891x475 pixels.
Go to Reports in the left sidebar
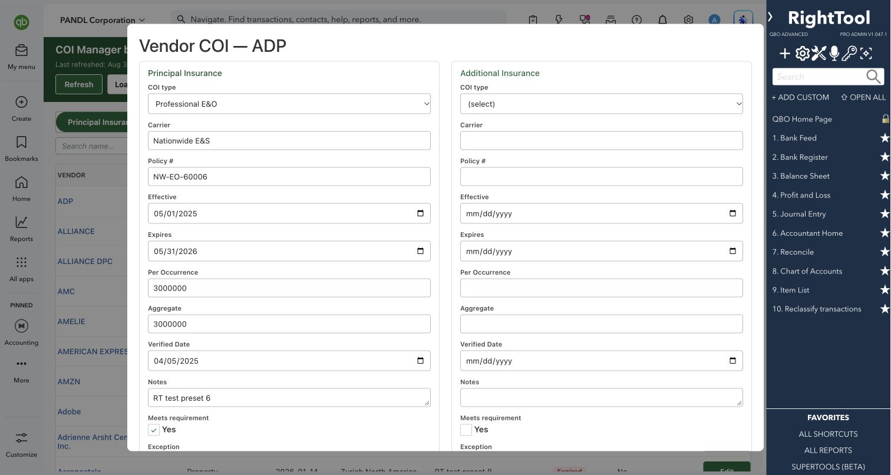(x=21, y=229)
